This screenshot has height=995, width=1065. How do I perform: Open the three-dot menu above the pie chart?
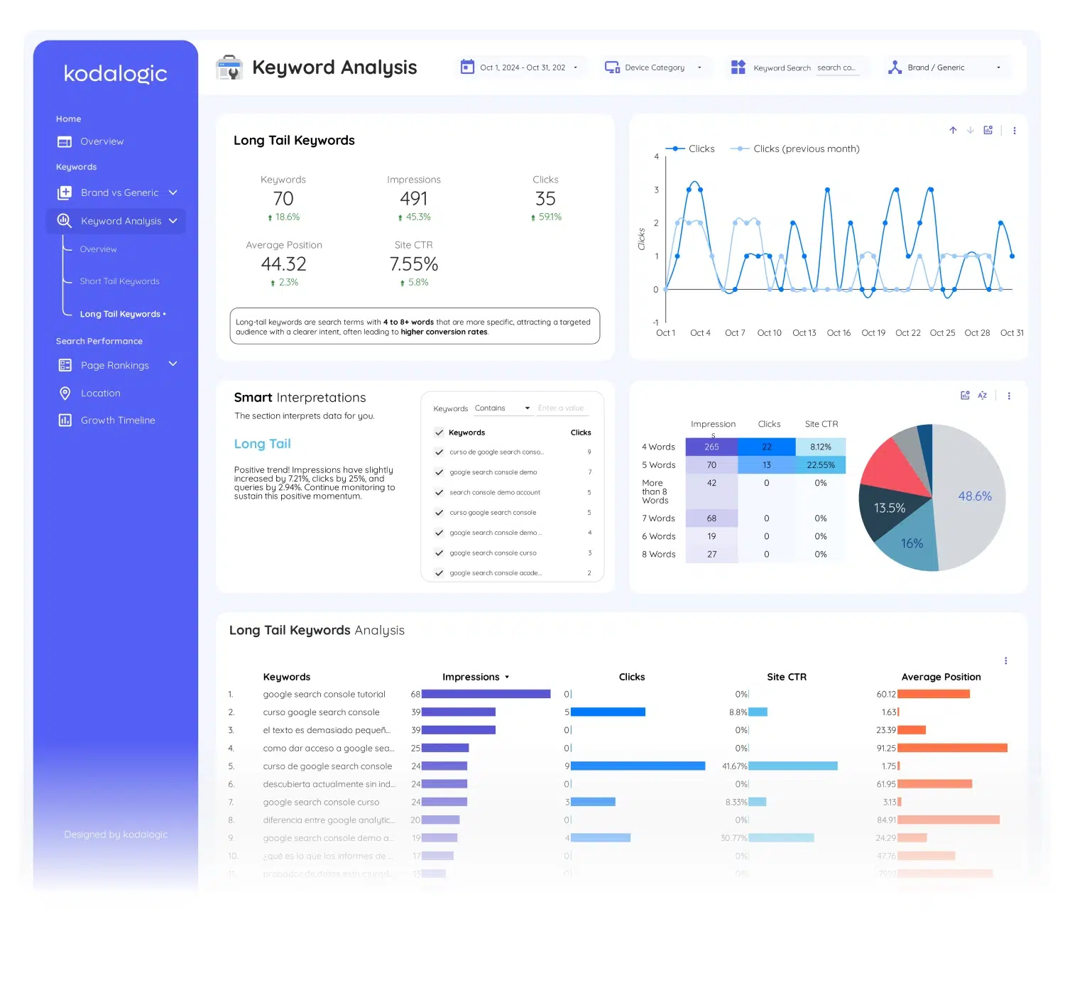click(1009, 396)
